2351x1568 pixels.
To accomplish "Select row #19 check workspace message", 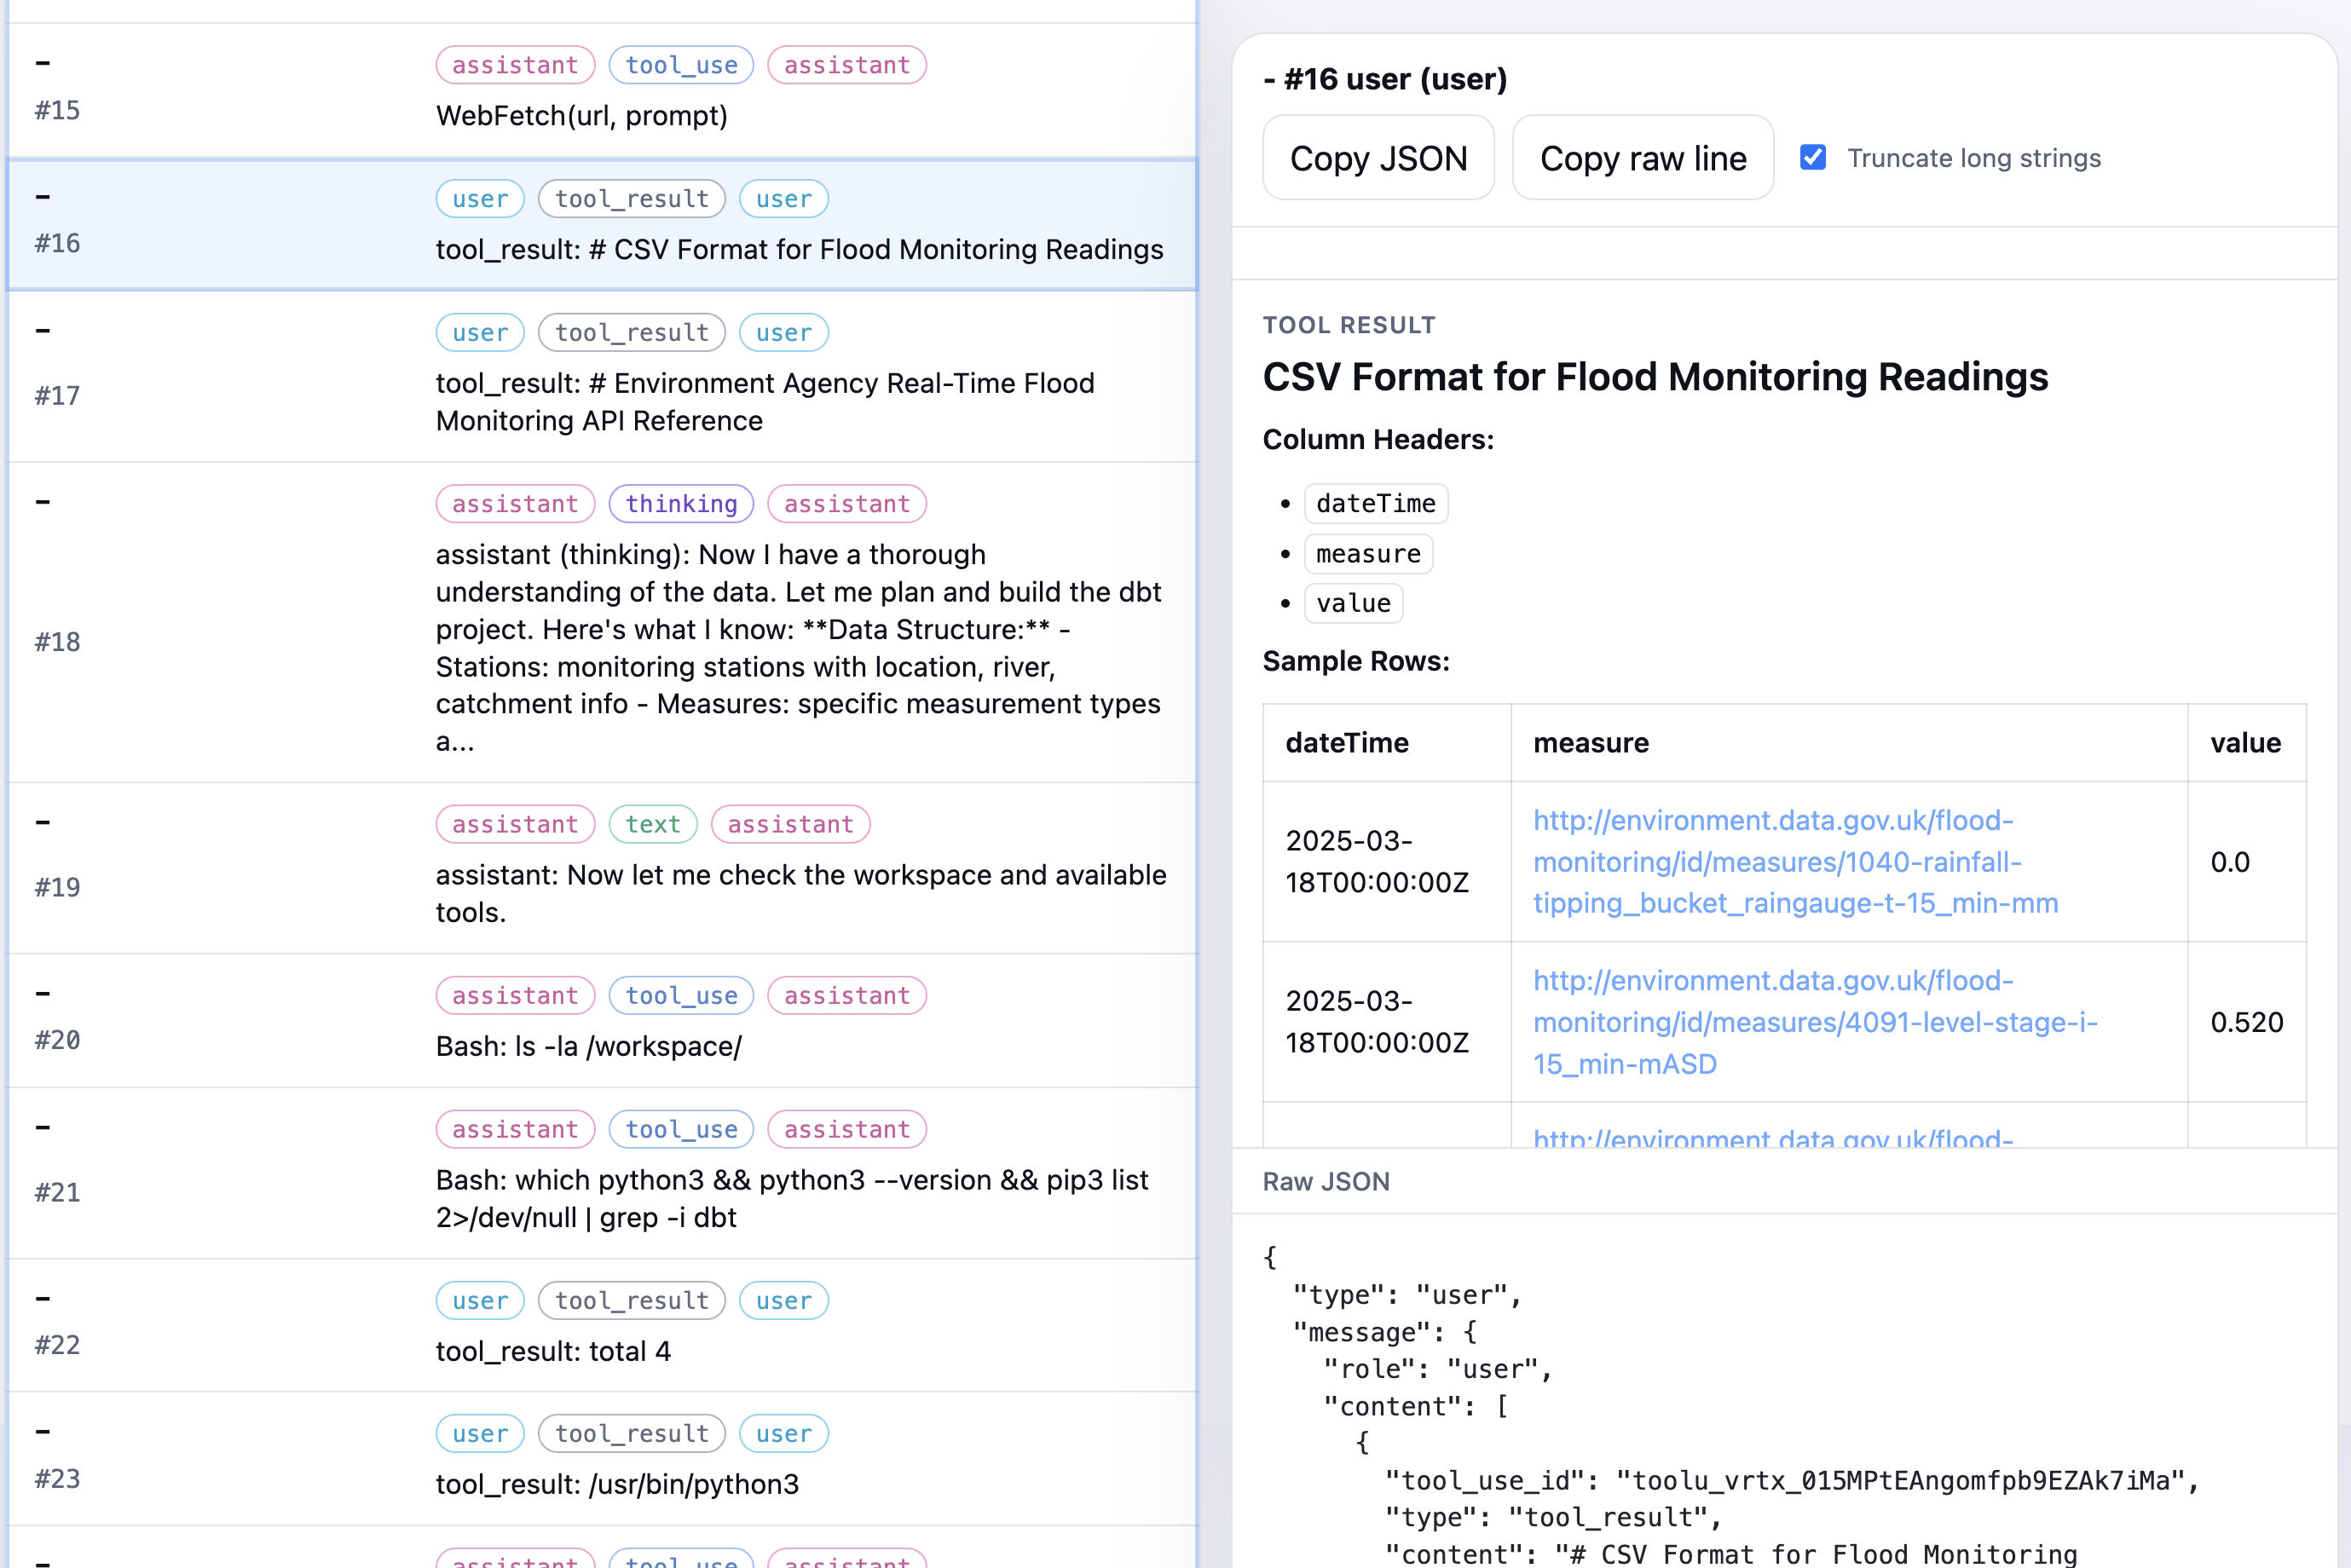I will coord(800,893).
